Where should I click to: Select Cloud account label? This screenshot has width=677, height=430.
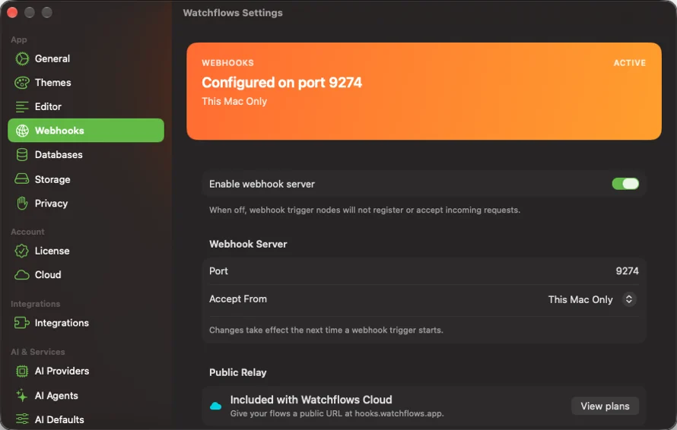point(48,275)
